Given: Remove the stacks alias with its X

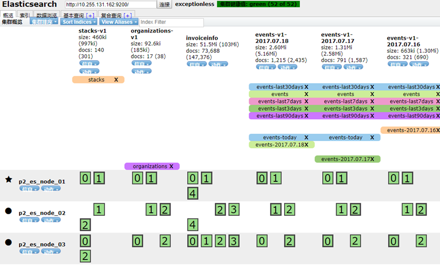Looking at the screenshot, I should [x=116, y=80].
